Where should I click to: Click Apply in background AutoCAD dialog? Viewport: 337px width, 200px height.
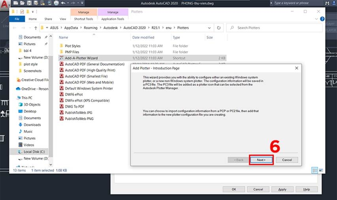click(282, 189)
